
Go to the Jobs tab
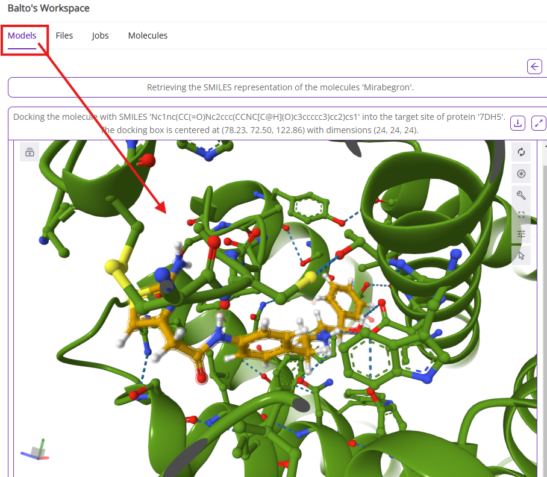point(100,36)
